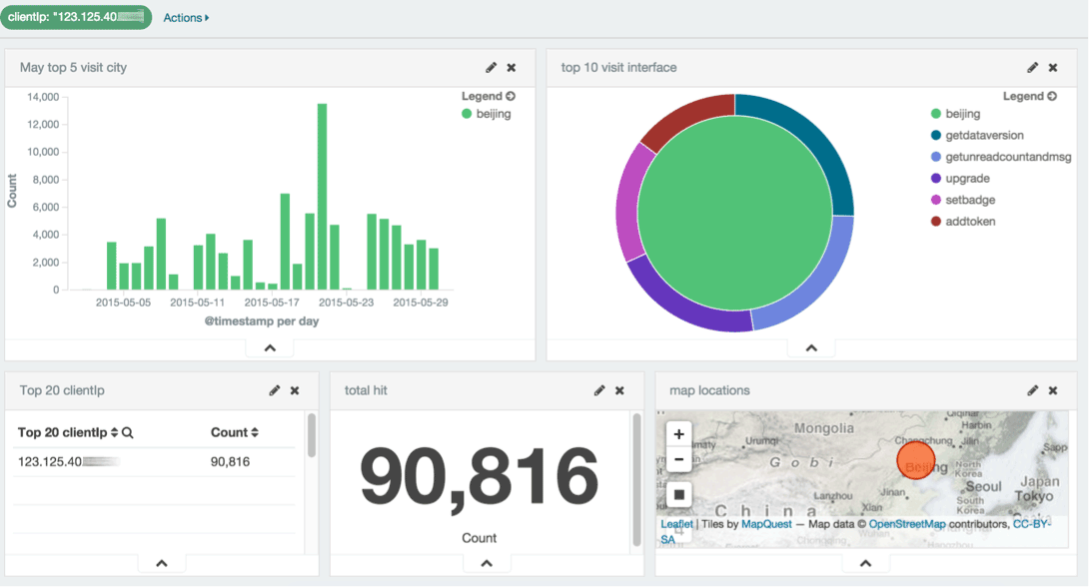Image resolution: width=1089 pixels, height=587 pixels.
Task: Click the 123.125.40 row in clientIp table
Action: click(154, 462)
